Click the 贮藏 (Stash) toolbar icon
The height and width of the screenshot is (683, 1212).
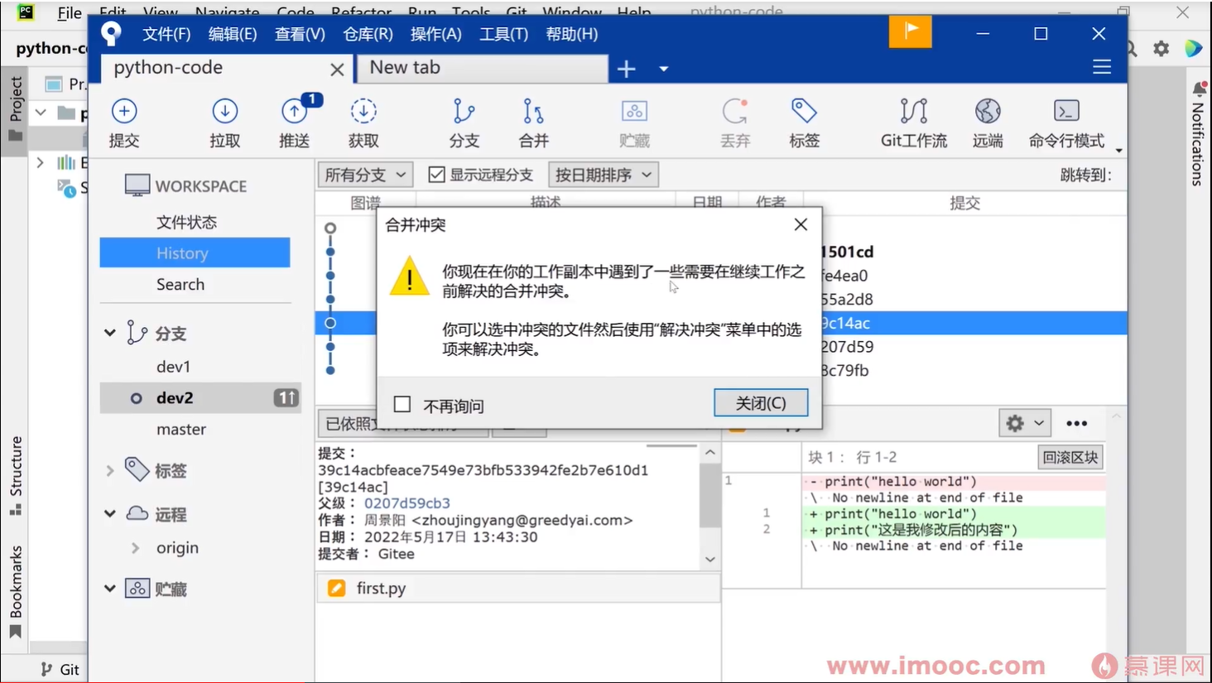click(633, 120)
